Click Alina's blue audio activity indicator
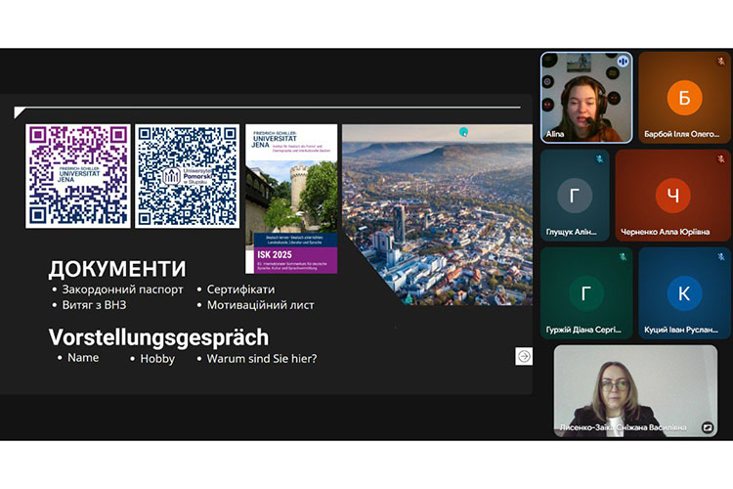733x489 pixels. 622,61
